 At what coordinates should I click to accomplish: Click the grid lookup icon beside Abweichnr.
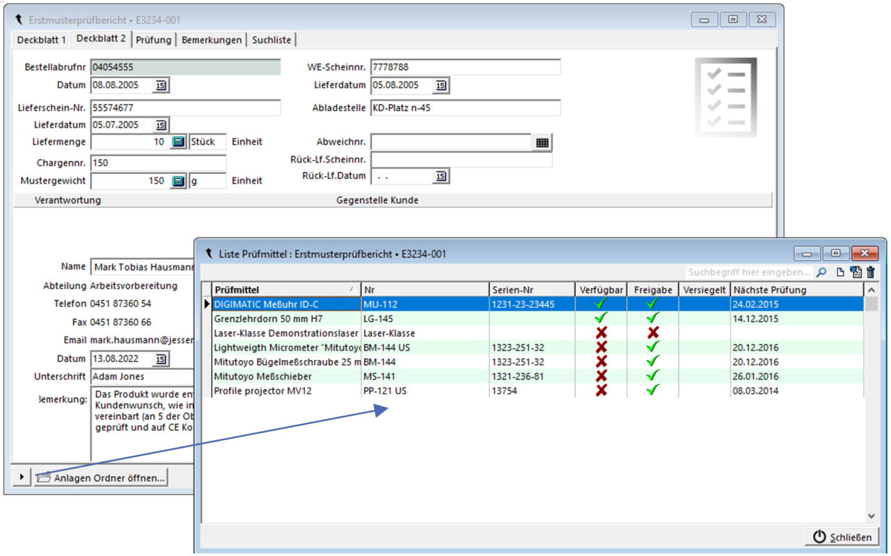pos(542,142)
